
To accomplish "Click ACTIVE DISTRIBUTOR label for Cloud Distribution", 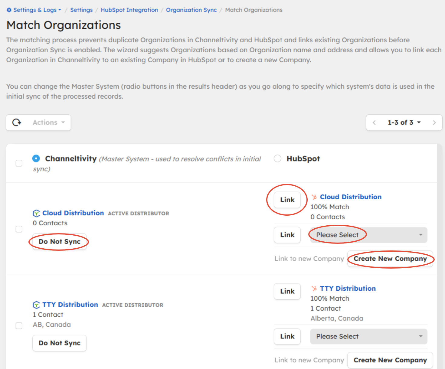I will pos(139,214).
